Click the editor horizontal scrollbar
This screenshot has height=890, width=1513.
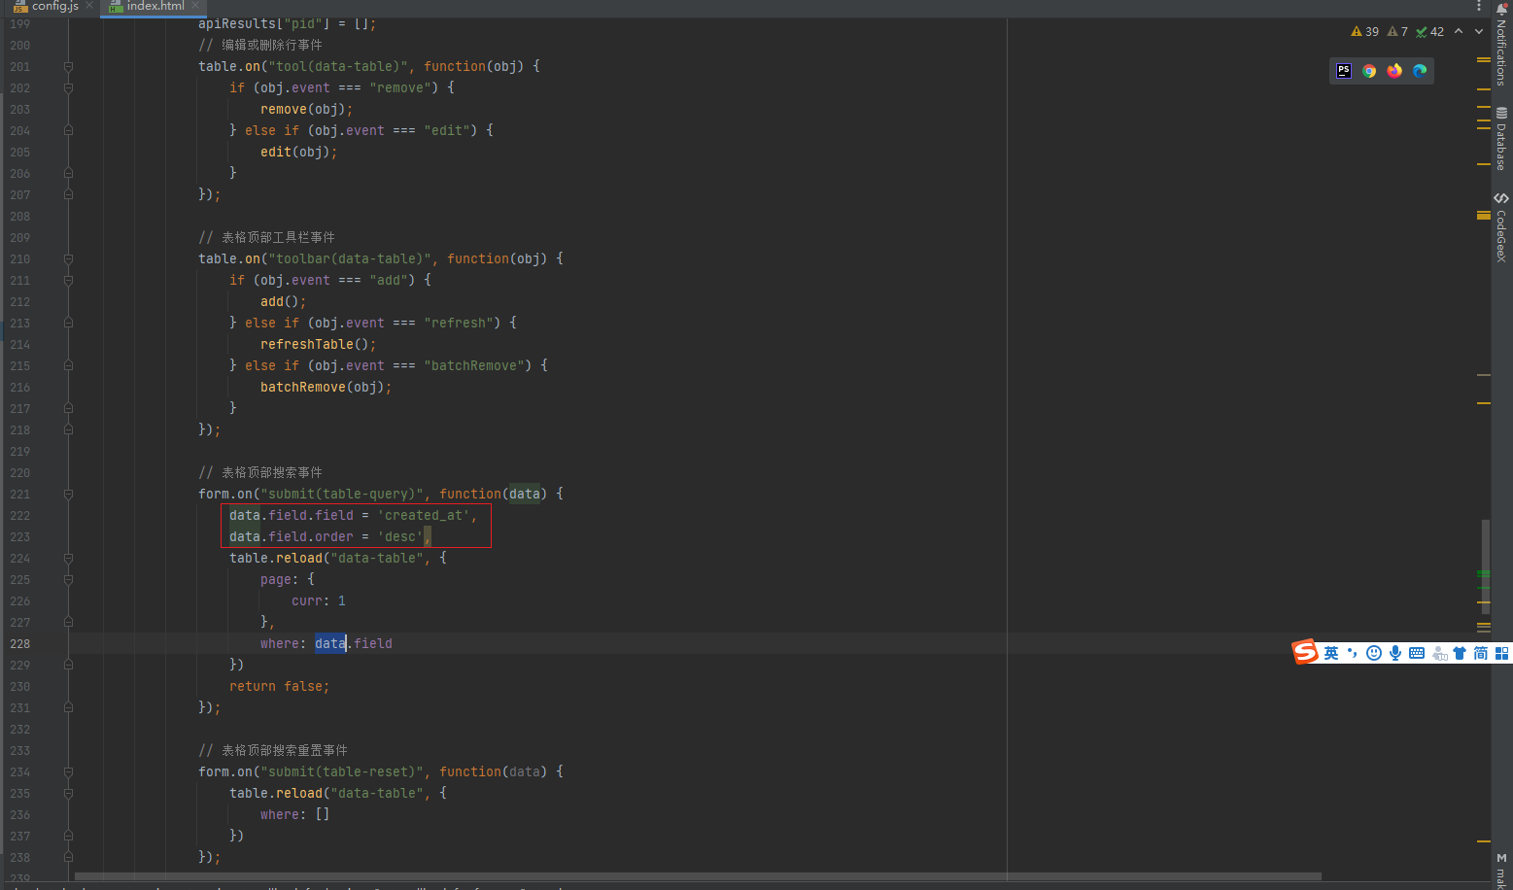point(698,876)
